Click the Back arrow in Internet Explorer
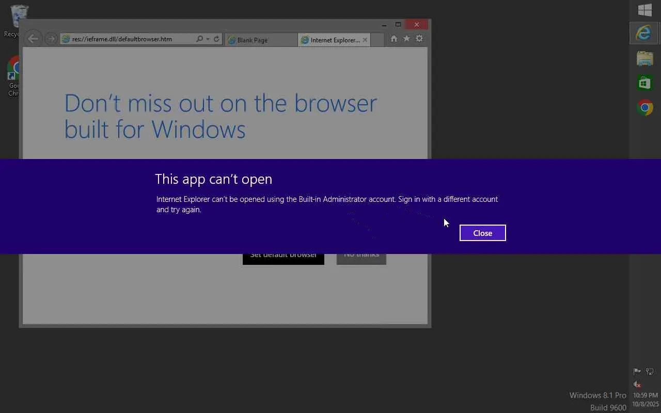This screenshot has height=413, width=661. click(x=33, y=39)
